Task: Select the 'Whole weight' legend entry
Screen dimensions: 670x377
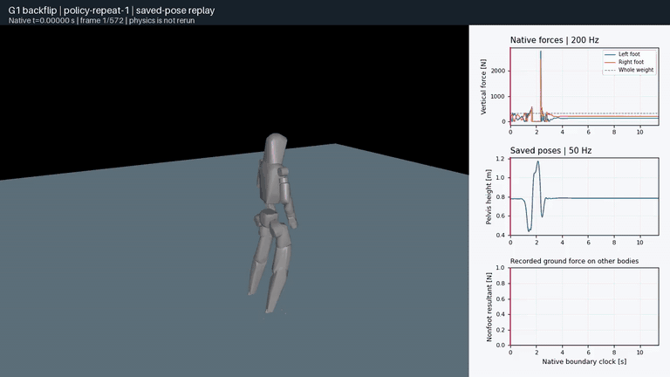Action: click(629, 70)
